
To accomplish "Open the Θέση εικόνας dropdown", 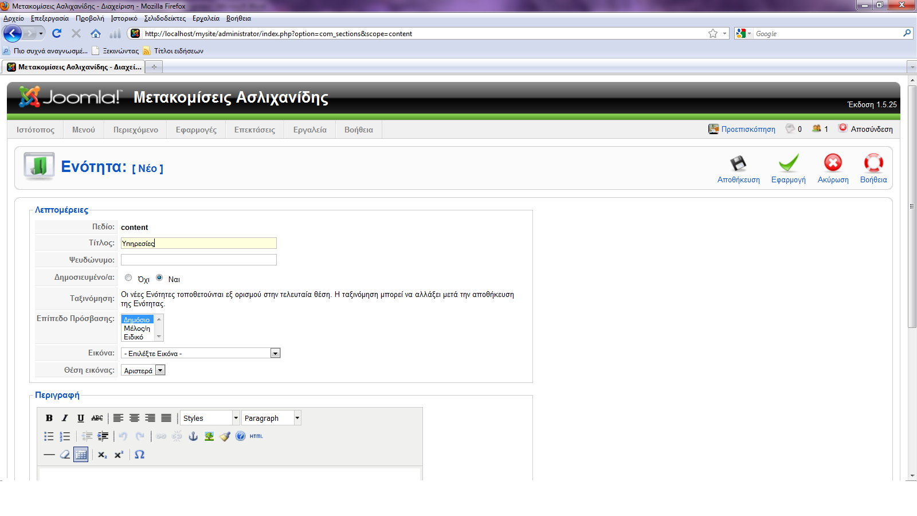I will 144,370.
